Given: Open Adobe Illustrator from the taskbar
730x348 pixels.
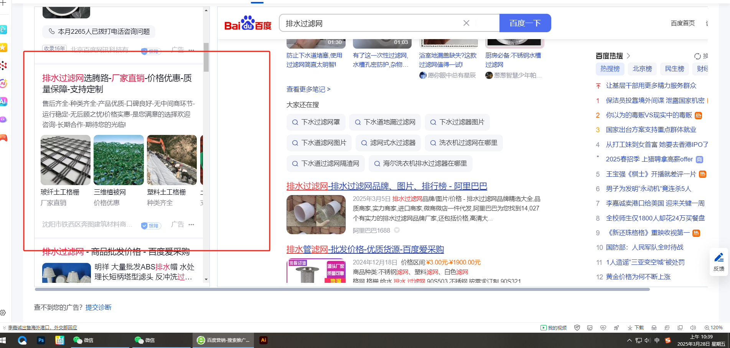Looking at the screenshot, I should point(264,340).
